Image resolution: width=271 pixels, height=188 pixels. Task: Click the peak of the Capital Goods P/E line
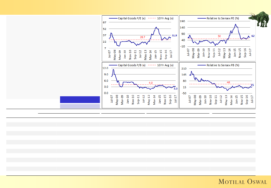pyautogui.click(x=156, y=27)
